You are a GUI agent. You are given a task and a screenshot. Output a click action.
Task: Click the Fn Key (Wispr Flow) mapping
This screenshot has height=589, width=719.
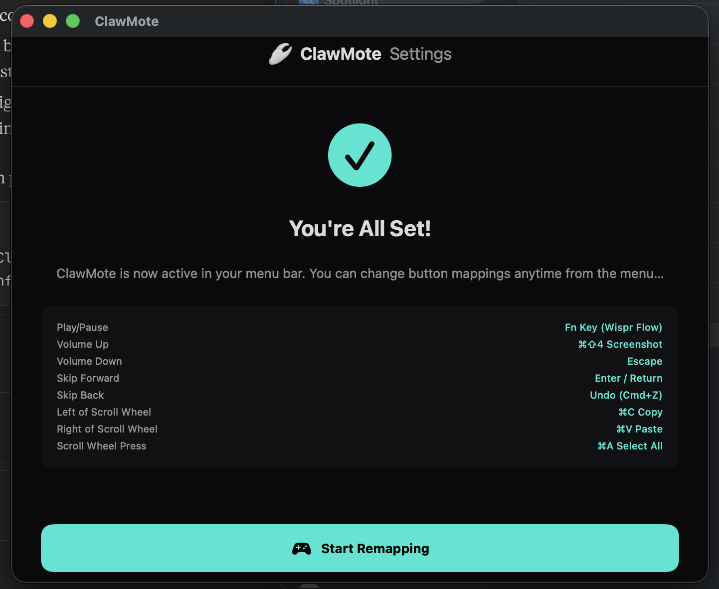613,327
